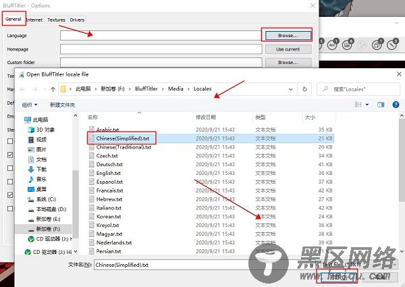The image size is (405, 287).
Task: Open the 组织 dropdown menu
Action: (30, 105)
